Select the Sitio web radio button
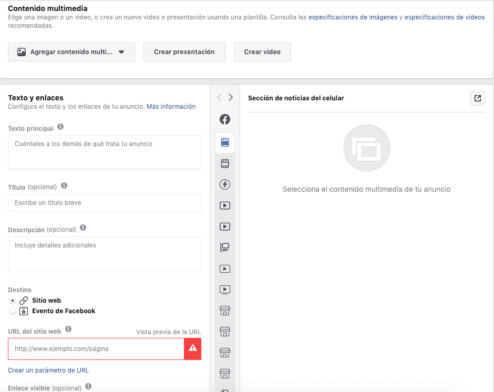The height and width of the screenshot is (392, 494). pyautogui.click(x=13, y=301)
